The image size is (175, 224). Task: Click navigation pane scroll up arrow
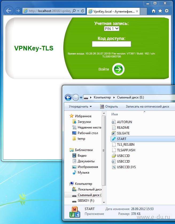point(104,113)
